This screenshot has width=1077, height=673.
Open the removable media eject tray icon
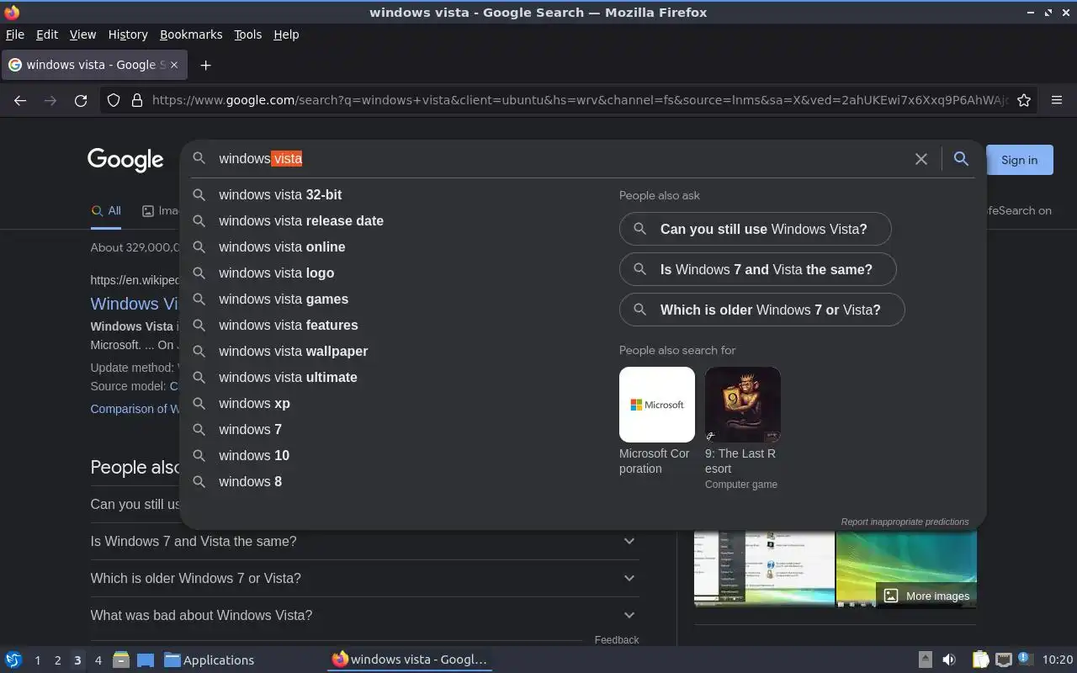click(925, 660)
